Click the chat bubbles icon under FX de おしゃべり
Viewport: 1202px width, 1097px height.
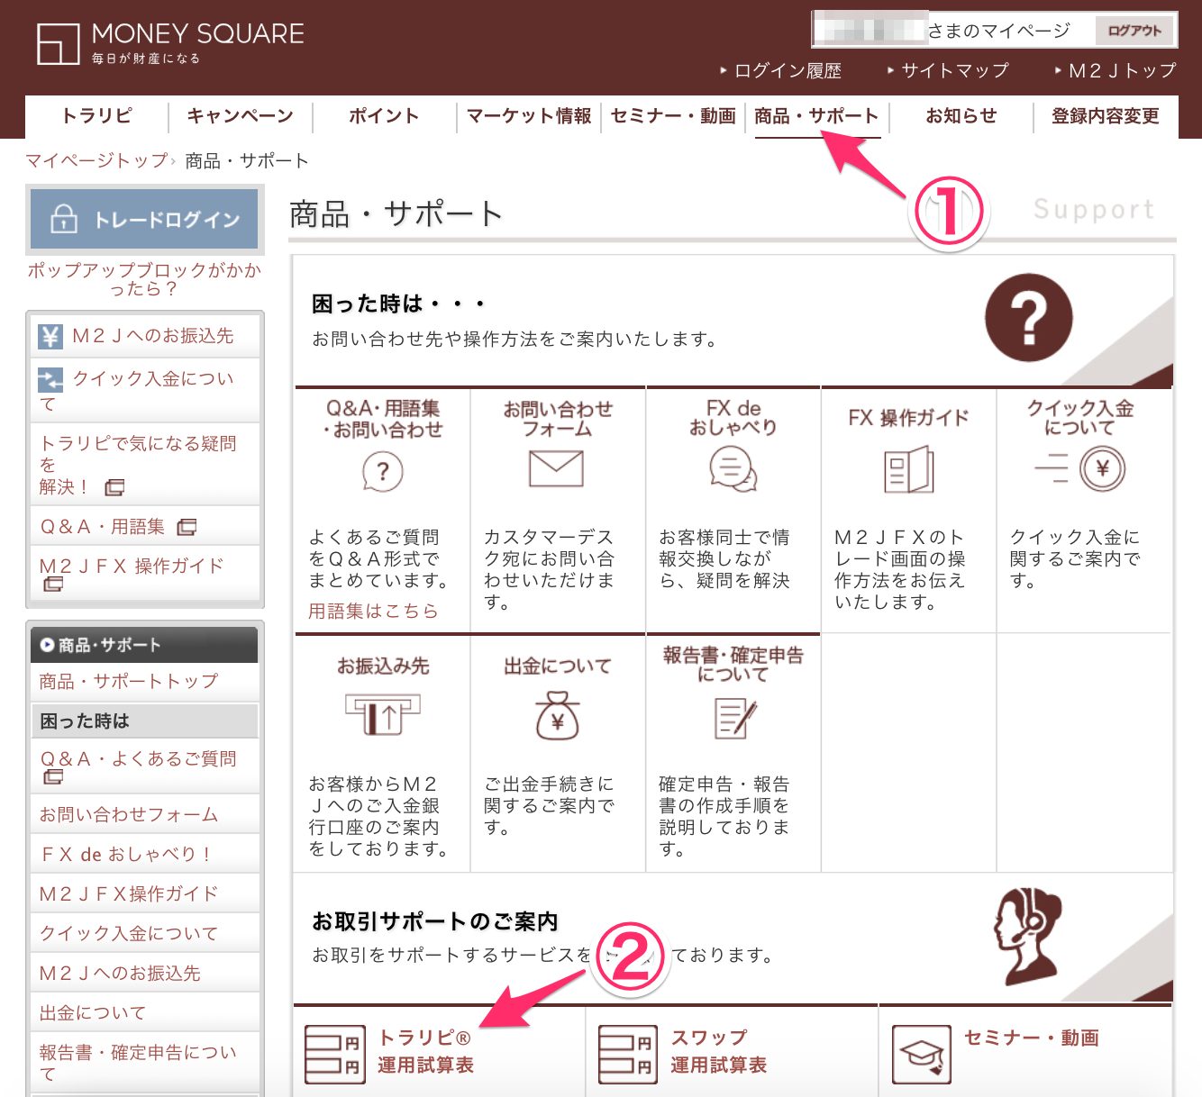click(733, 469)
